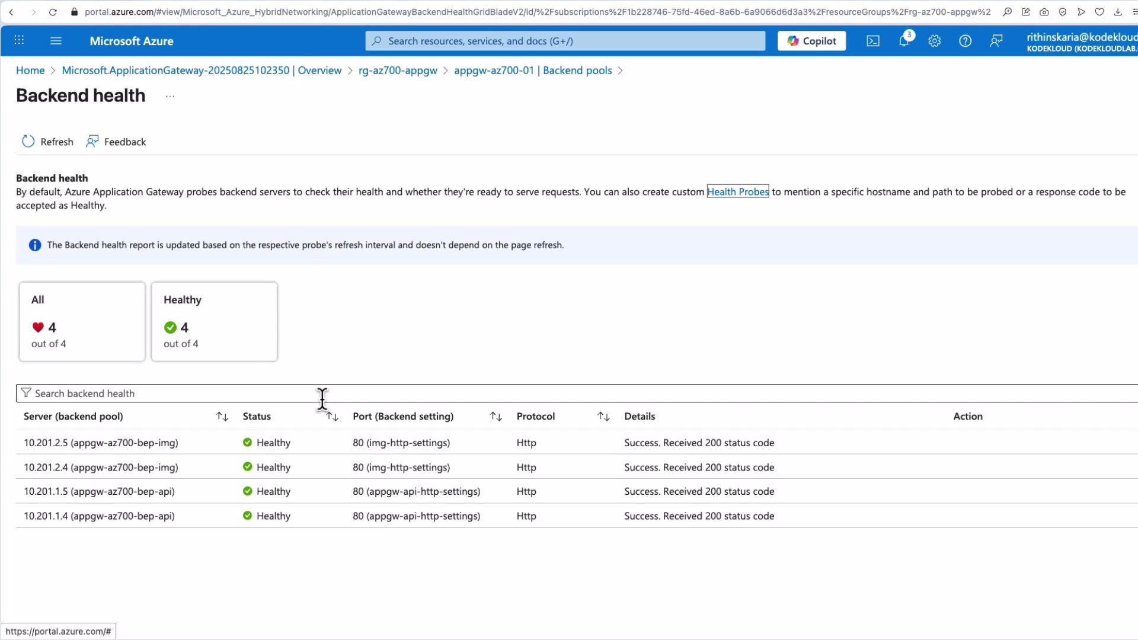Sort by Port (Backend setting) arrows

click(496, 417)
